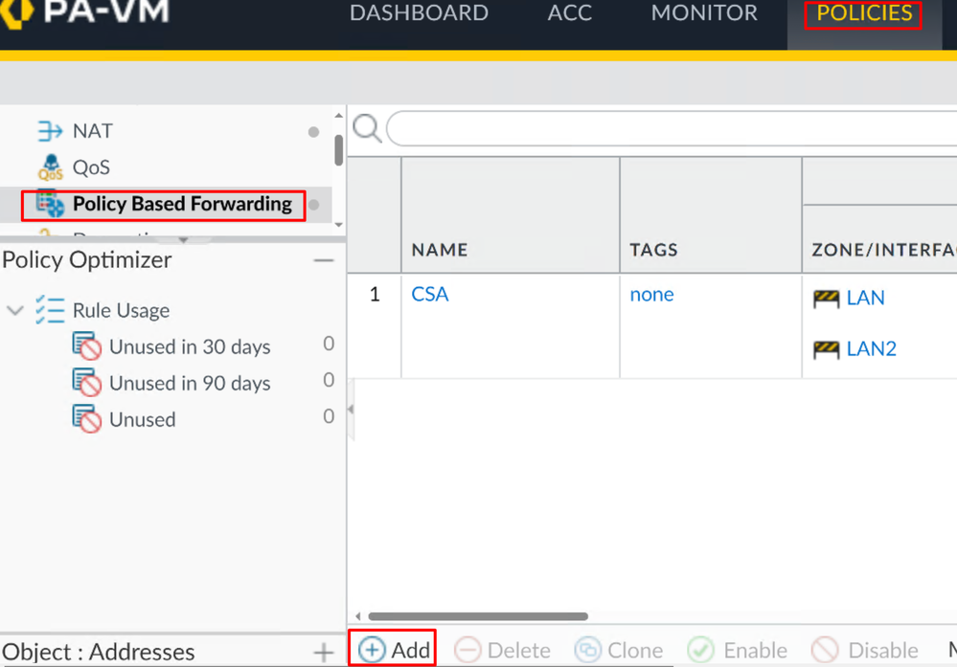Select Policy Based Forwarding

[182, 204]
